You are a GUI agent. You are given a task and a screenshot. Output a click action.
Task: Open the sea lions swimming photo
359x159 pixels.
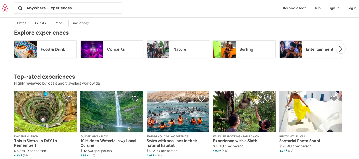[178, 112]
